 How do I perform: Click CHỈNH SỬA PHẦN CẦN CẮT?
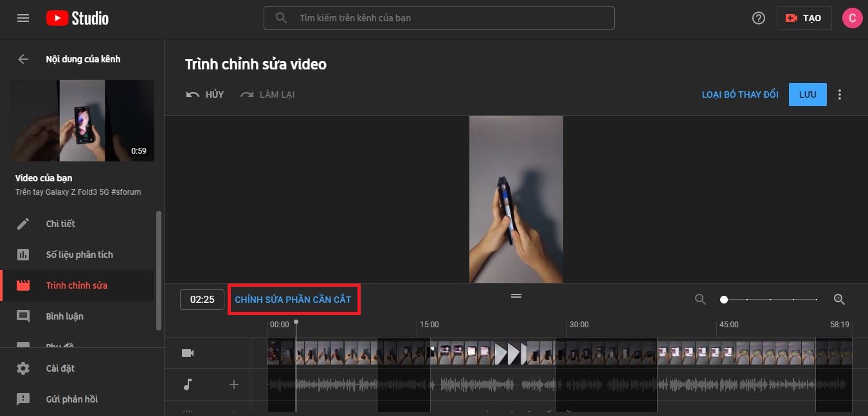click(293, 300)
